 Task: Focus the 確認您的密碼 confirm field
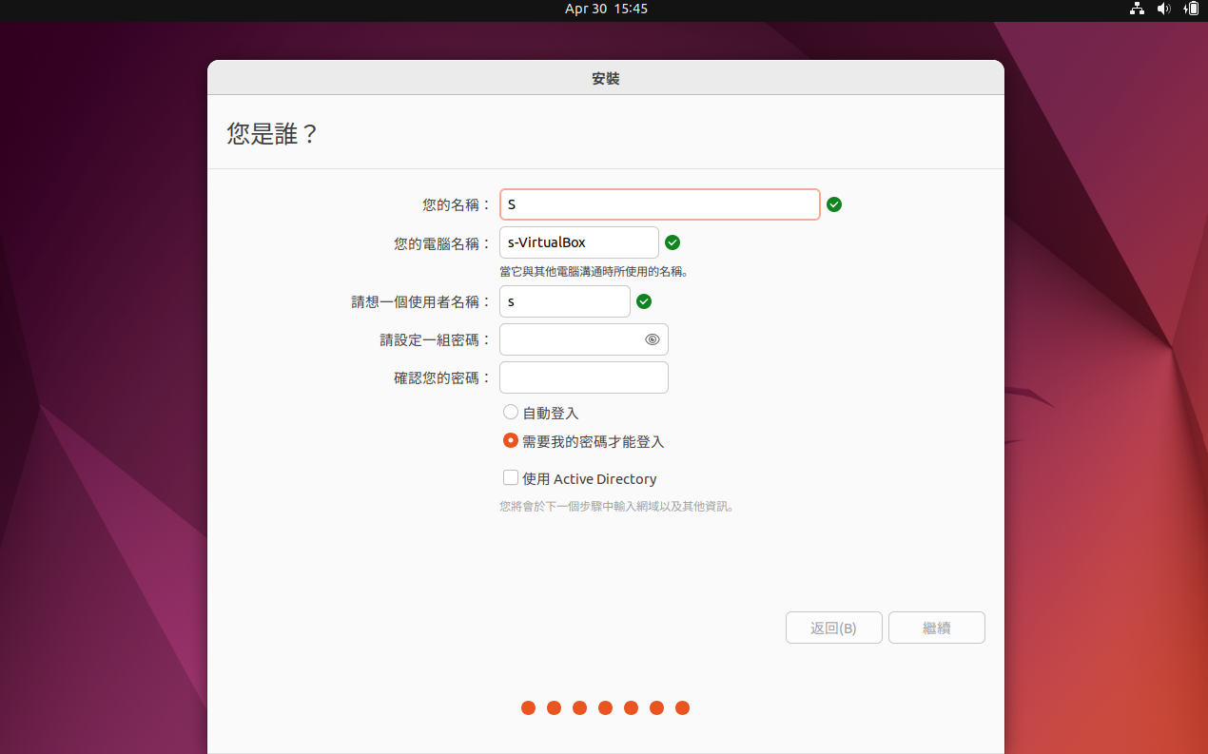pos(584,377)
